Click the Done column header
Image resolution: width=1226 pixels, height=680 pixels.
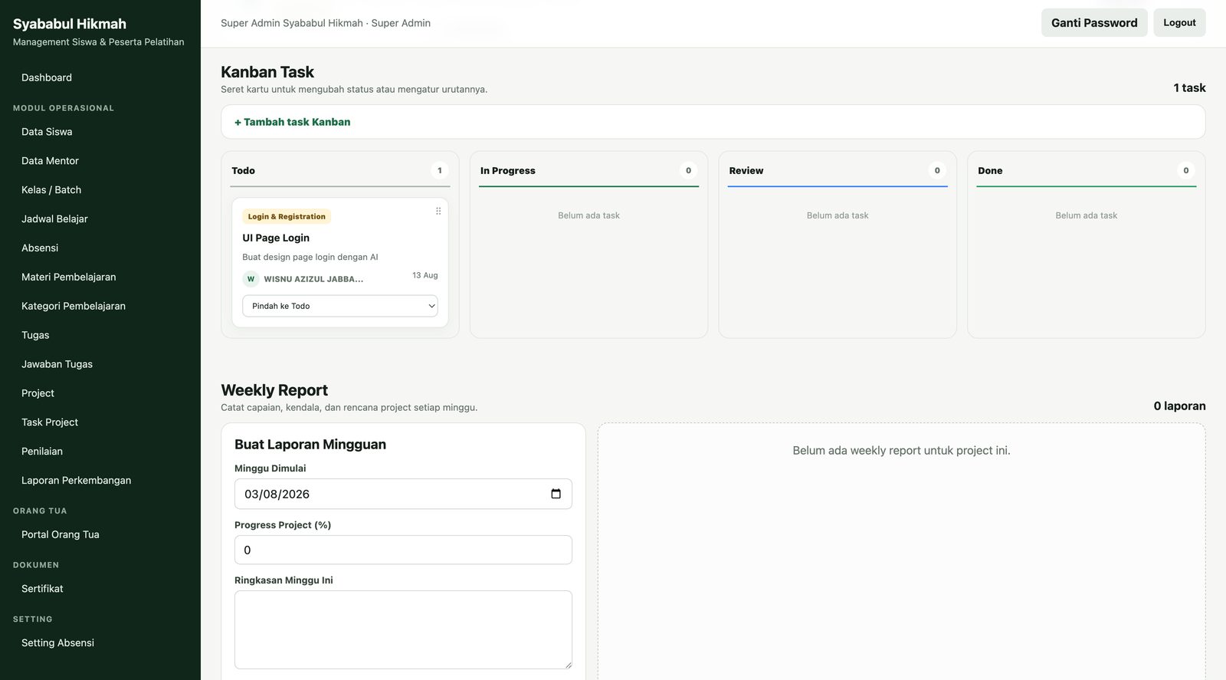click(990, 171)
